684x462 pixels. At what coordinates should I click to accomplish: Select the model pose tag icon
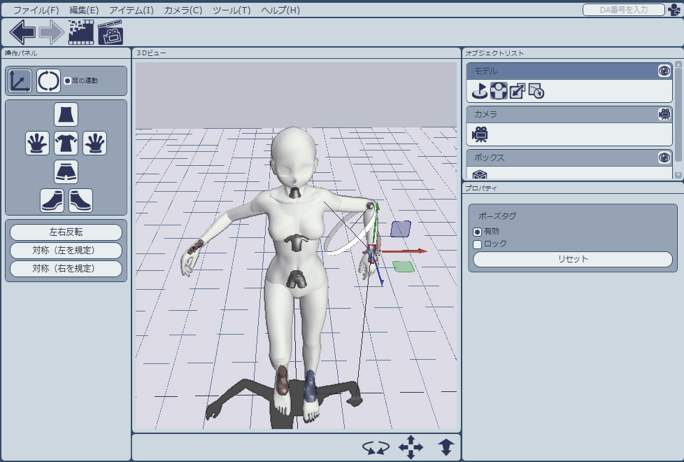[498, 90]
